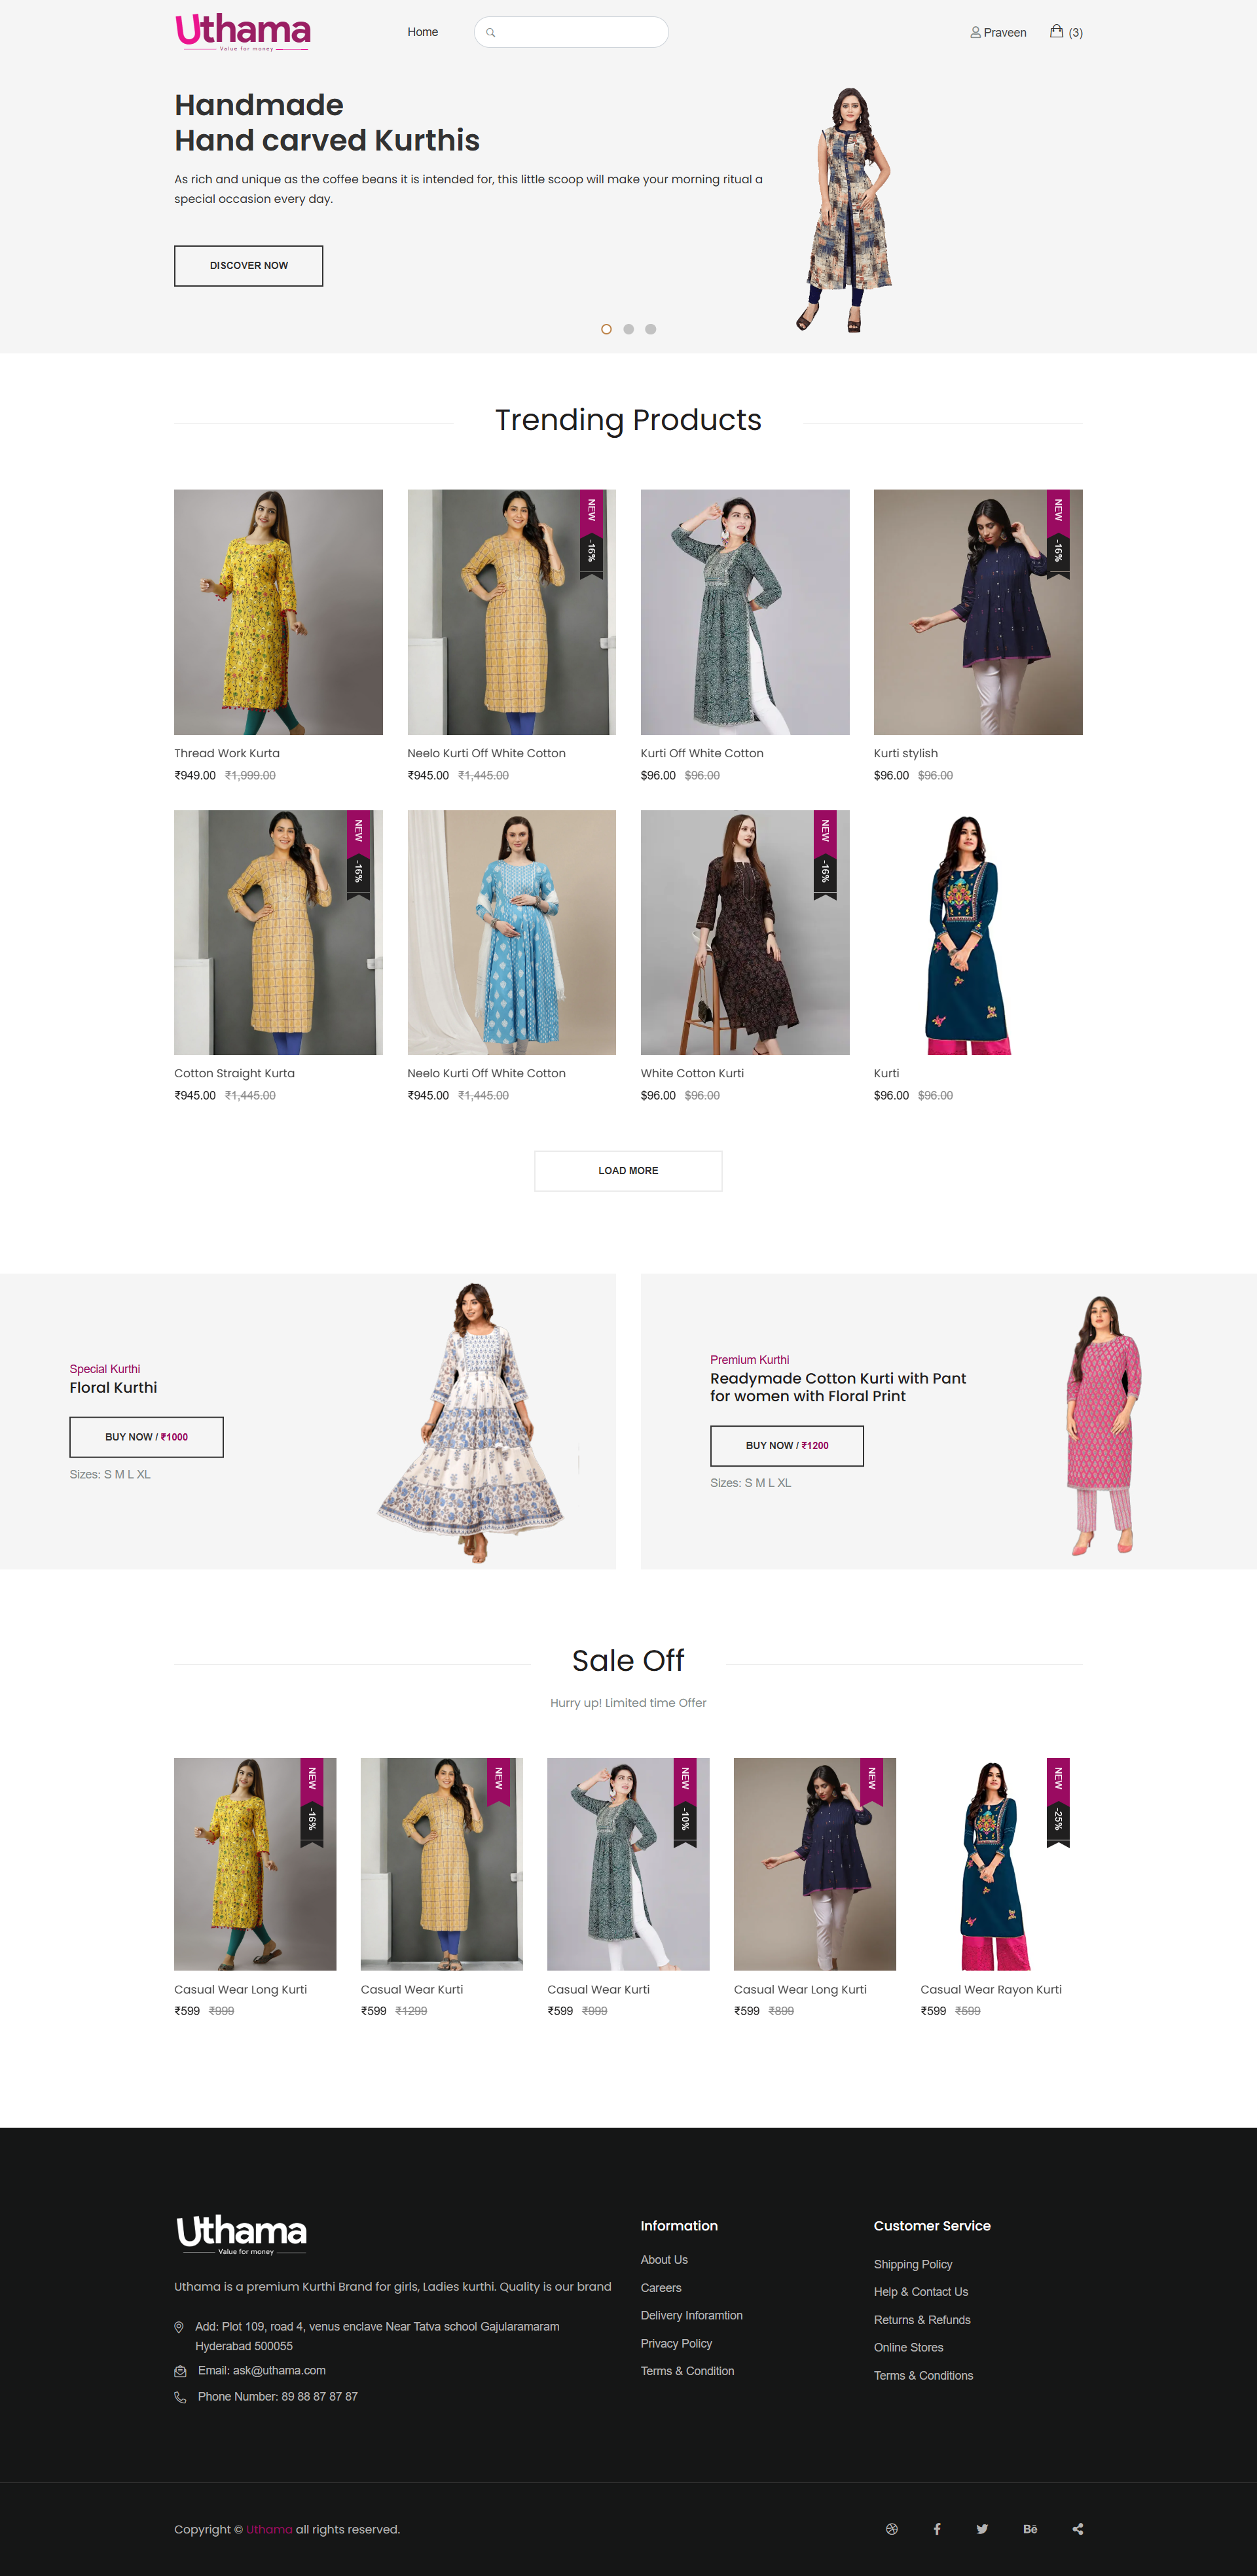Open the Privacy Policy link
Image resolution: width=1257 pixels, height=2576 pixels.
click(x=676, y=2343)
